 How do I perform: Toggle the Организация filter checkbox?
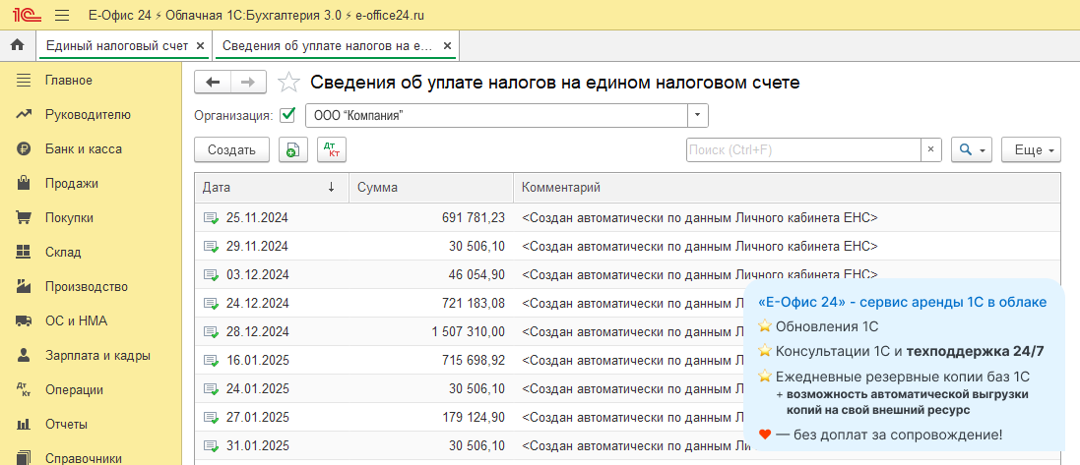pyautogui.click(x=287, y=115)
